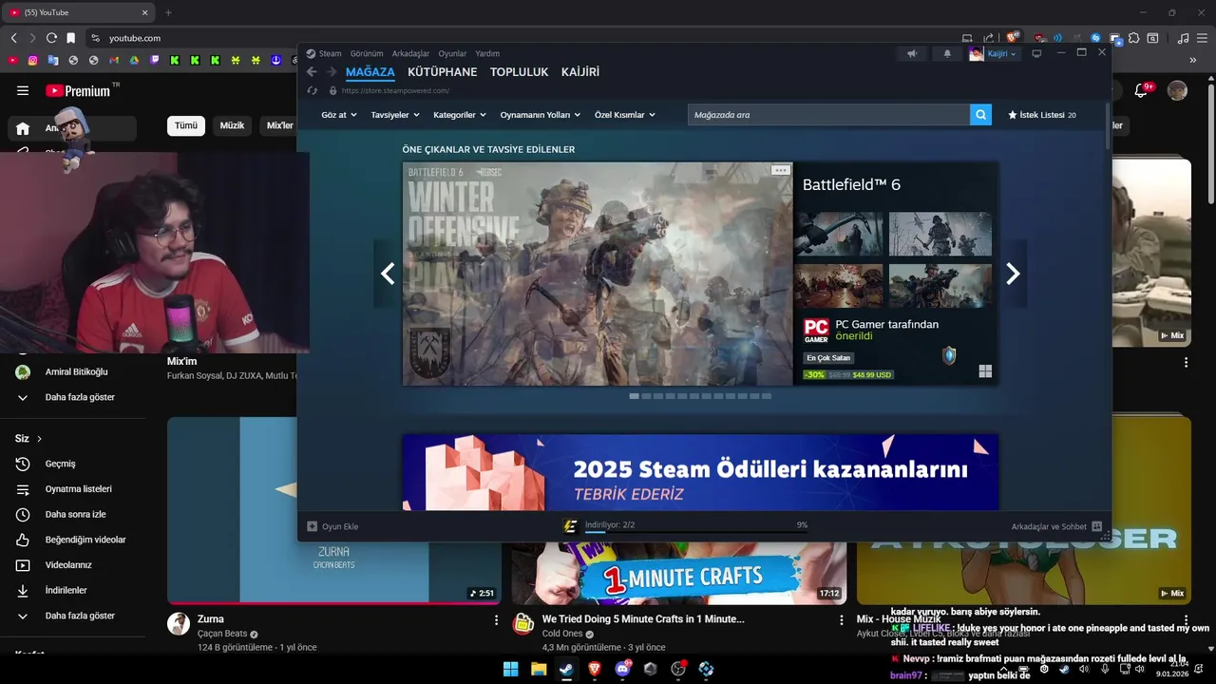
Task: Switch to KÜTÜPHANE tab in Steam
Action: coord(443,72)
